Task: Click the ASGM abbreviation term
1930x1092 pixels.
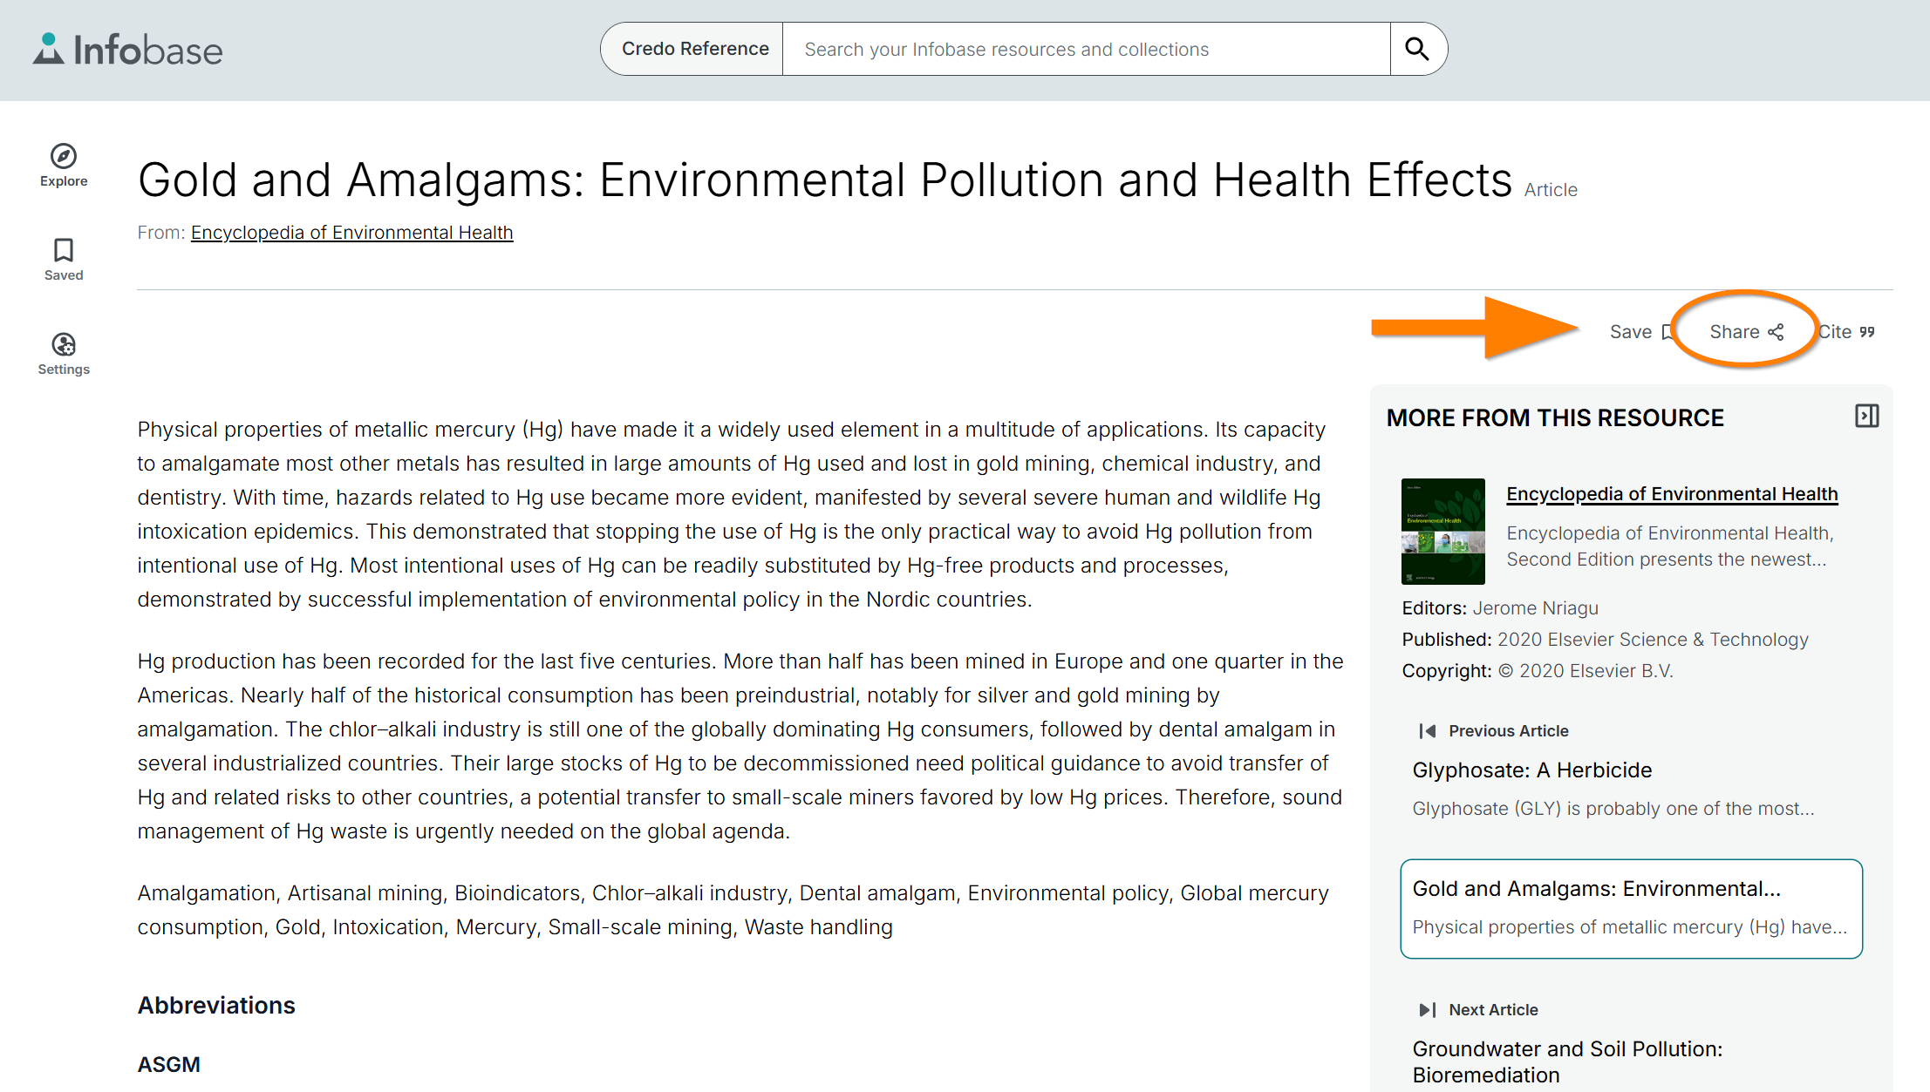Action: click(169, 1064)
